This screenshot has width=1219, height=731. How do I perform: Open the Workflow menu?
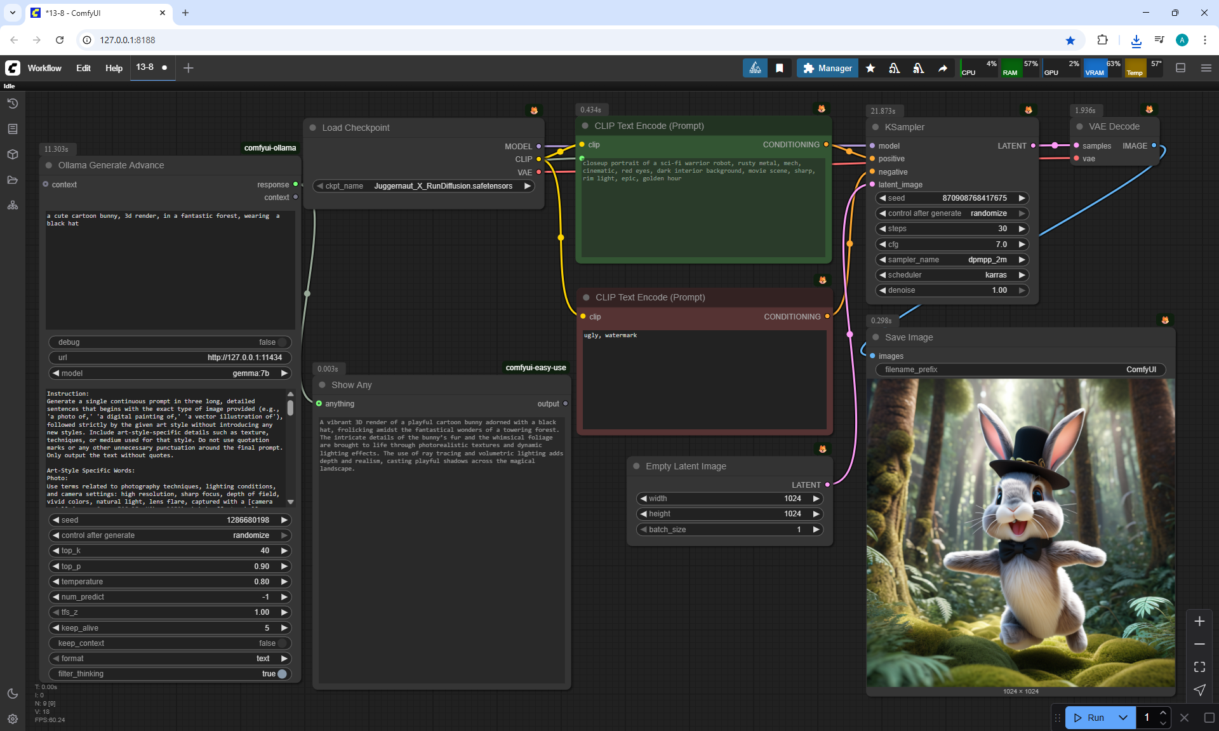point(44,68)
